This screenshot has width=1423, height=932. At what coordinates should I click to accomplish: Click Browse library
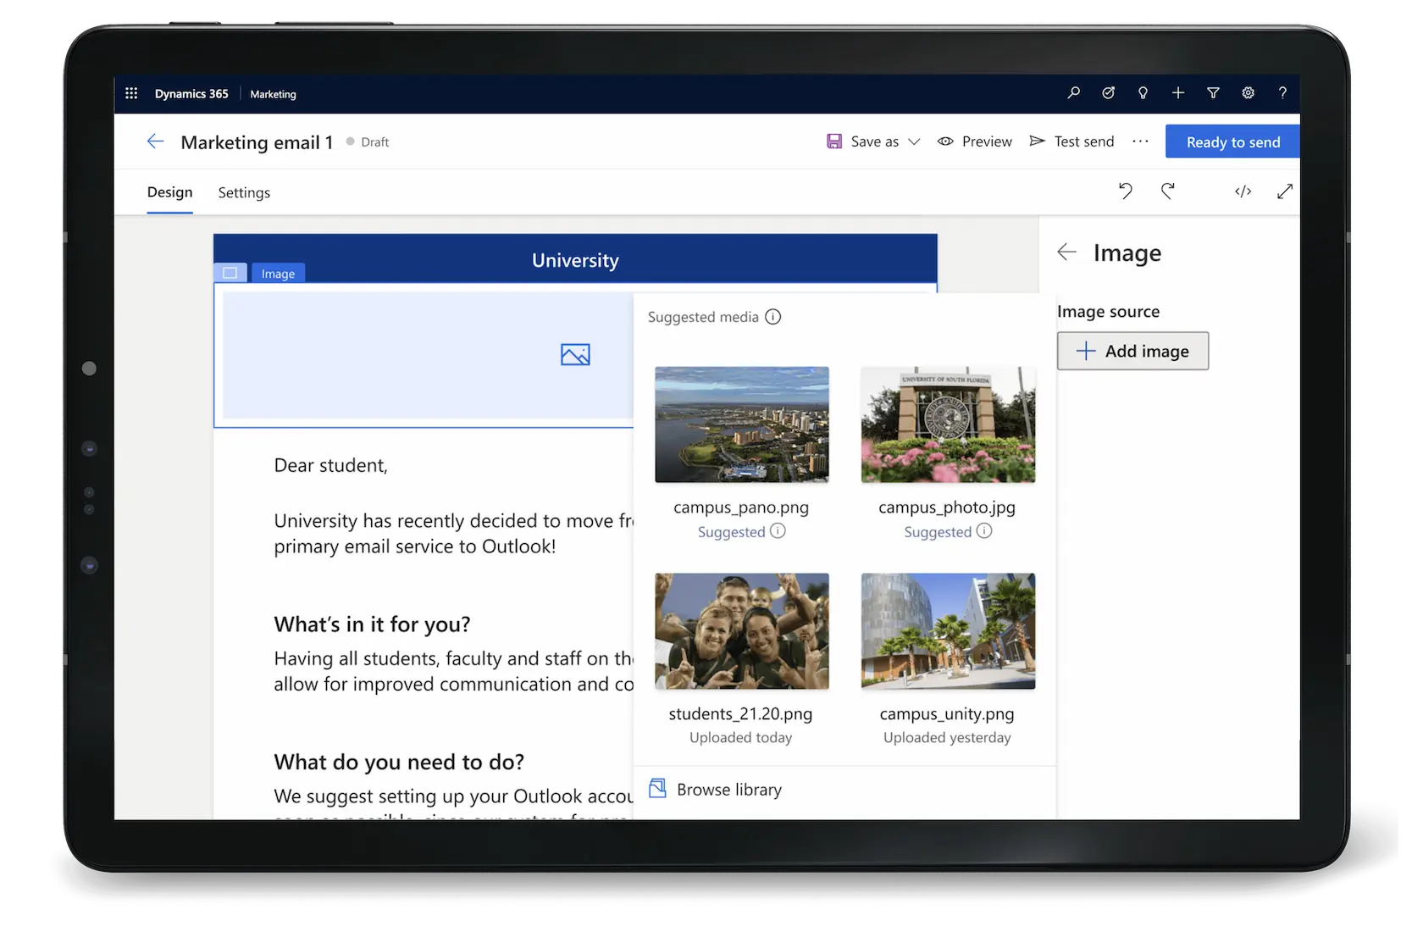[715, 789]
